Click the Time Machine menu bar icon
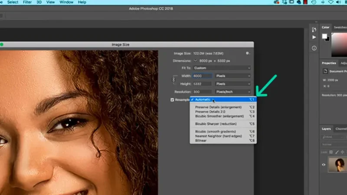347x195 pixels. [314, 2]
